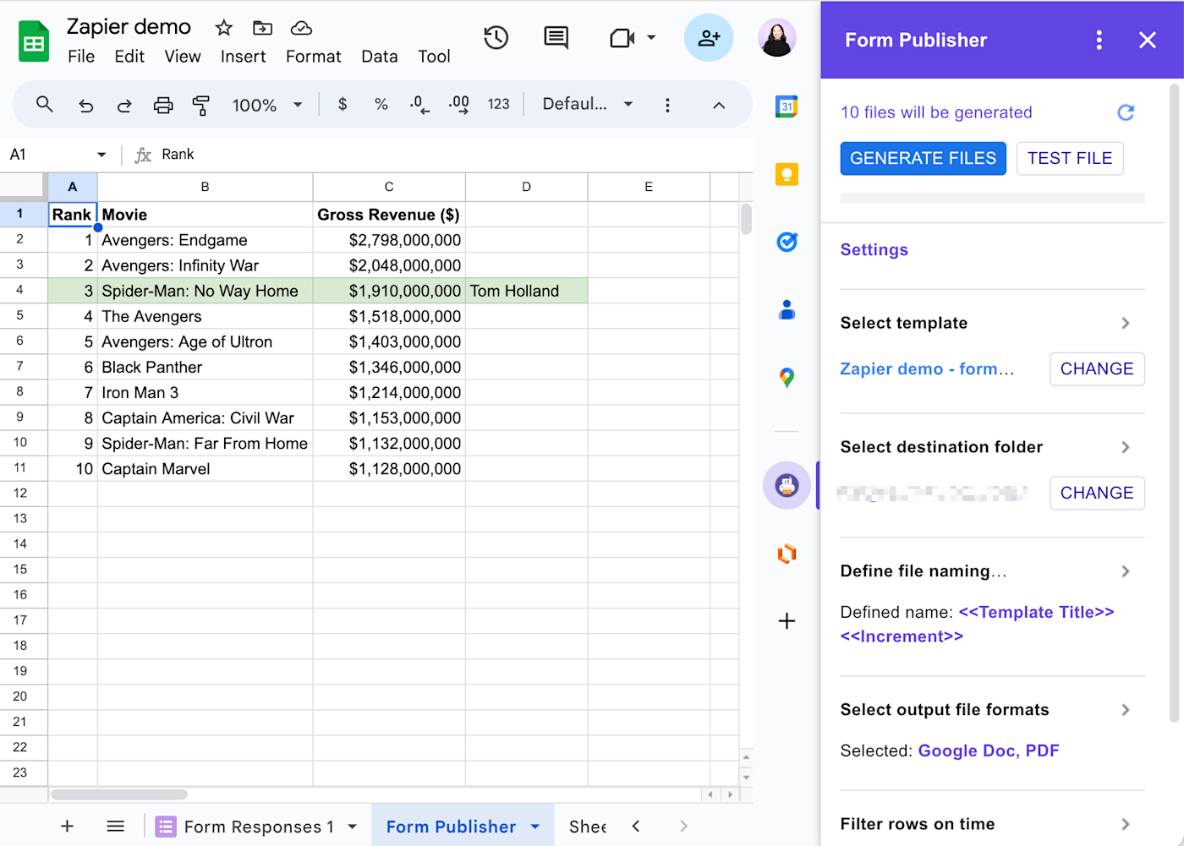Select cell containing Tom Holland
1184x846 pixels.
[526, 291]
